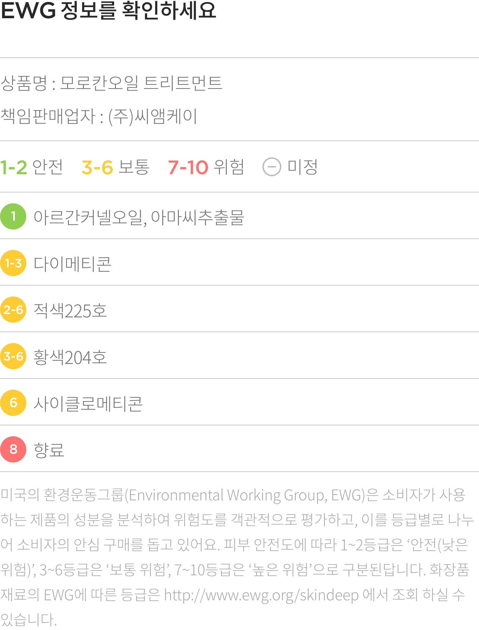Click the 사이클로메티콘 ingredient row
The width and height of the screenshot is (479, 630).
pos(239,403)
